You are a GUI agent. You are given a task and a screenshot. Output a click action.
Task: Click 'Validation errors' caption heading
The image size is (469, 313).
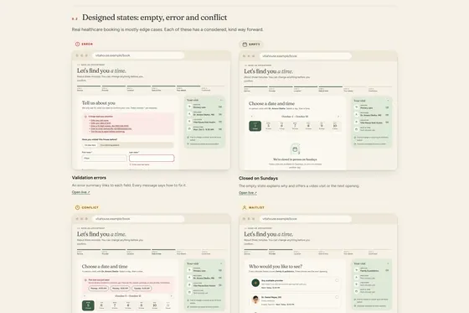tap(89, 178)
